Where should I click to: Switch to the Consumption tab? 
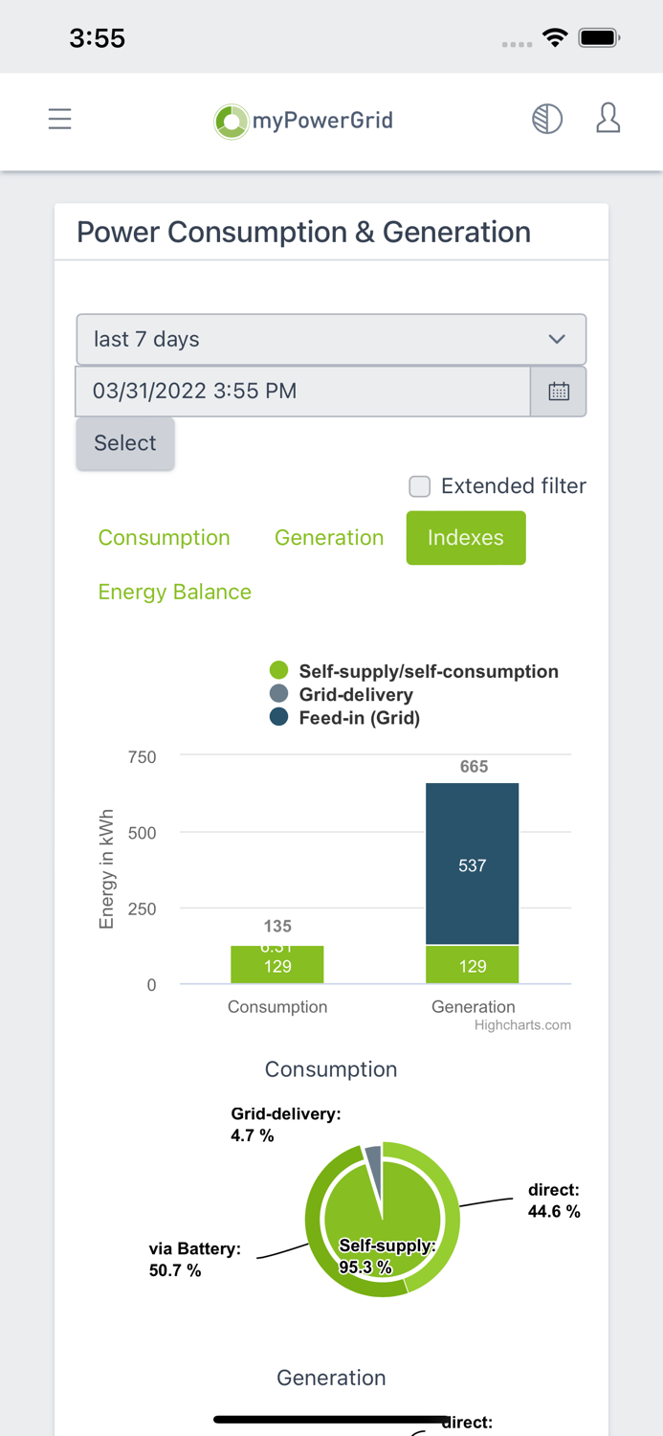tap(164, 537)
